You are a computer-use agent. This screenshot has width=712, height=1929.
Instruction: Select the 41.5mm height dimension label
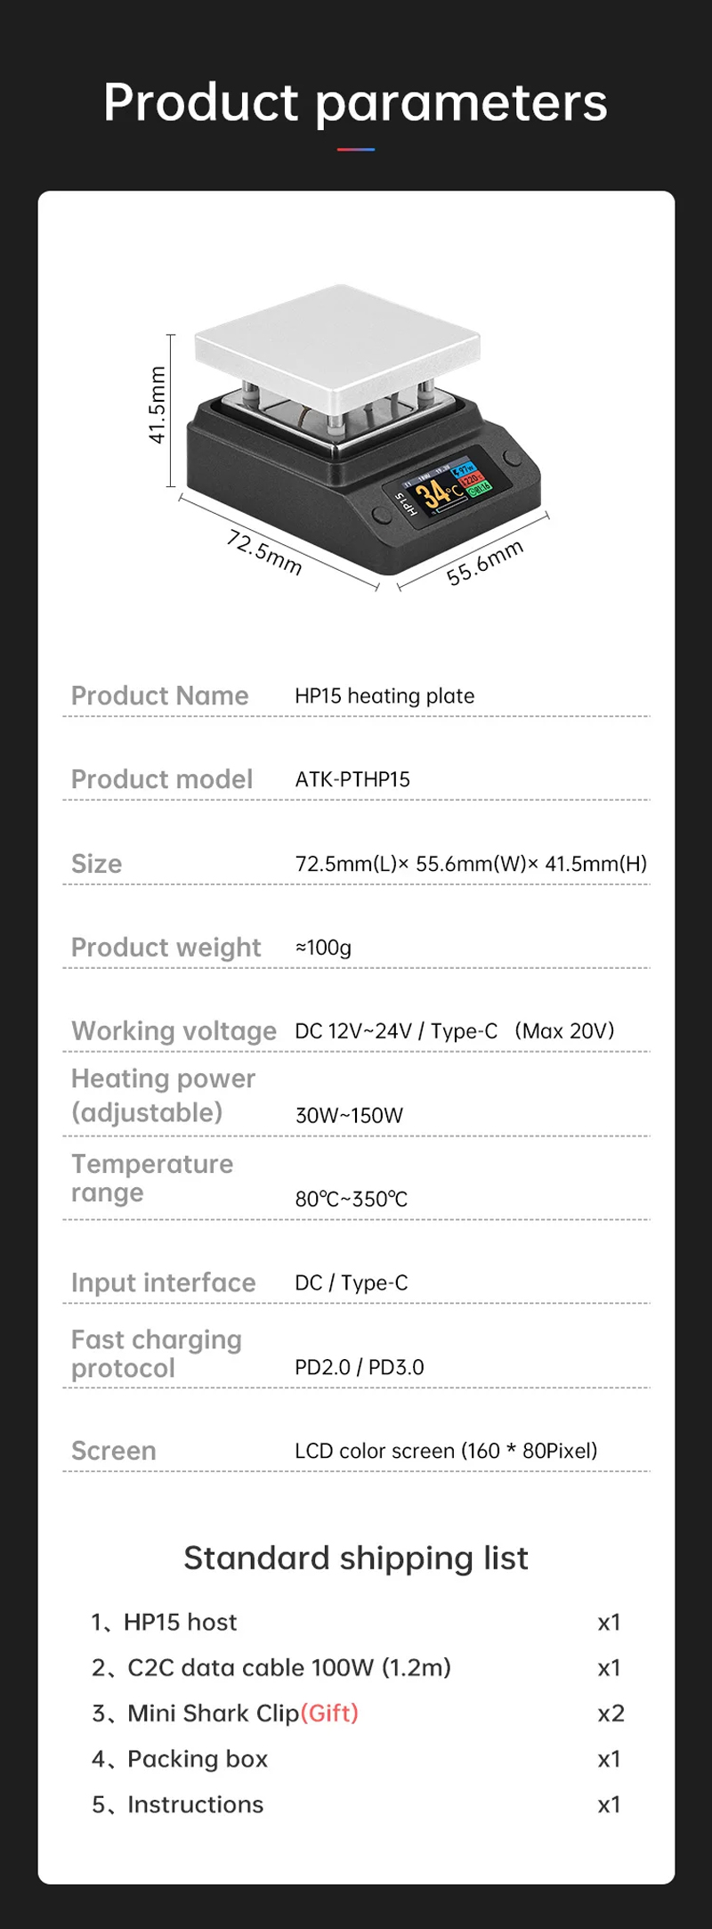click(158, 405)
